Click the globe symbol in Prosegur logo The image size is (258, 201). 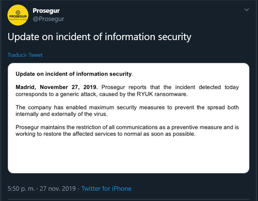[x=18, y=12]
